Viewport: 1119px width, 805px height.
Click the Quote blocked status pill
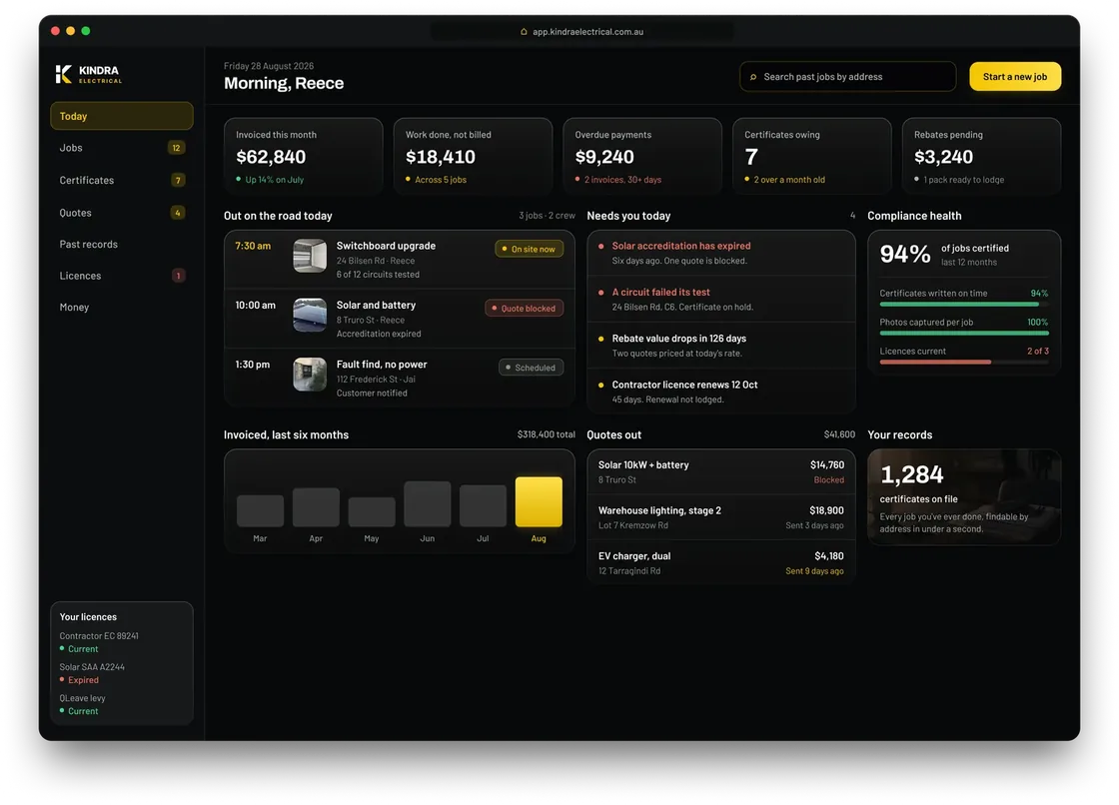(525, 309)
